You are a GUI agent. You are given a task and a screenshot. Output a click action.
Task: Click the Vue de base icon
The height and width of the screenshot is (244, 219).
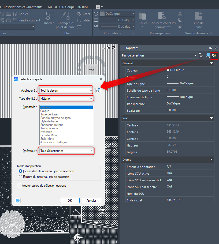click(x=198, y=16)
